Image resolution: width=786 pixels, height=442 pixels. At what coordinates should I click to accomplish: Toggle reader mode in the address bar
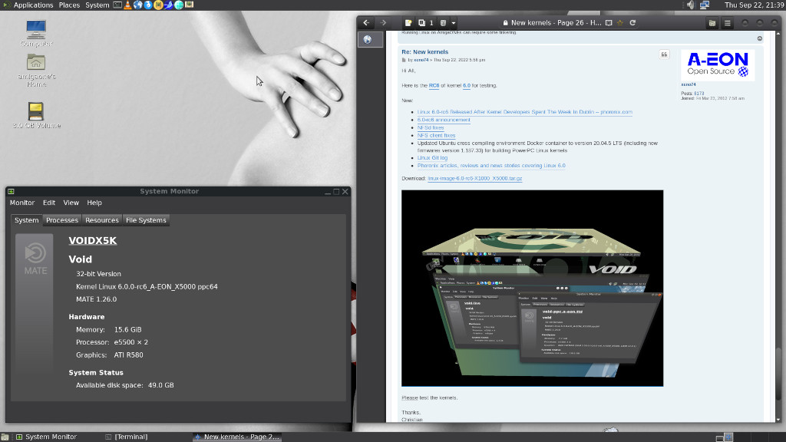tap(609, 22)
